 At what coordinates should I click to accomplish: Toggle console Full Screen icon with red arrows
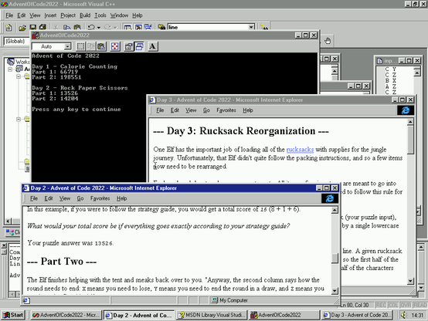click(115, 46)
